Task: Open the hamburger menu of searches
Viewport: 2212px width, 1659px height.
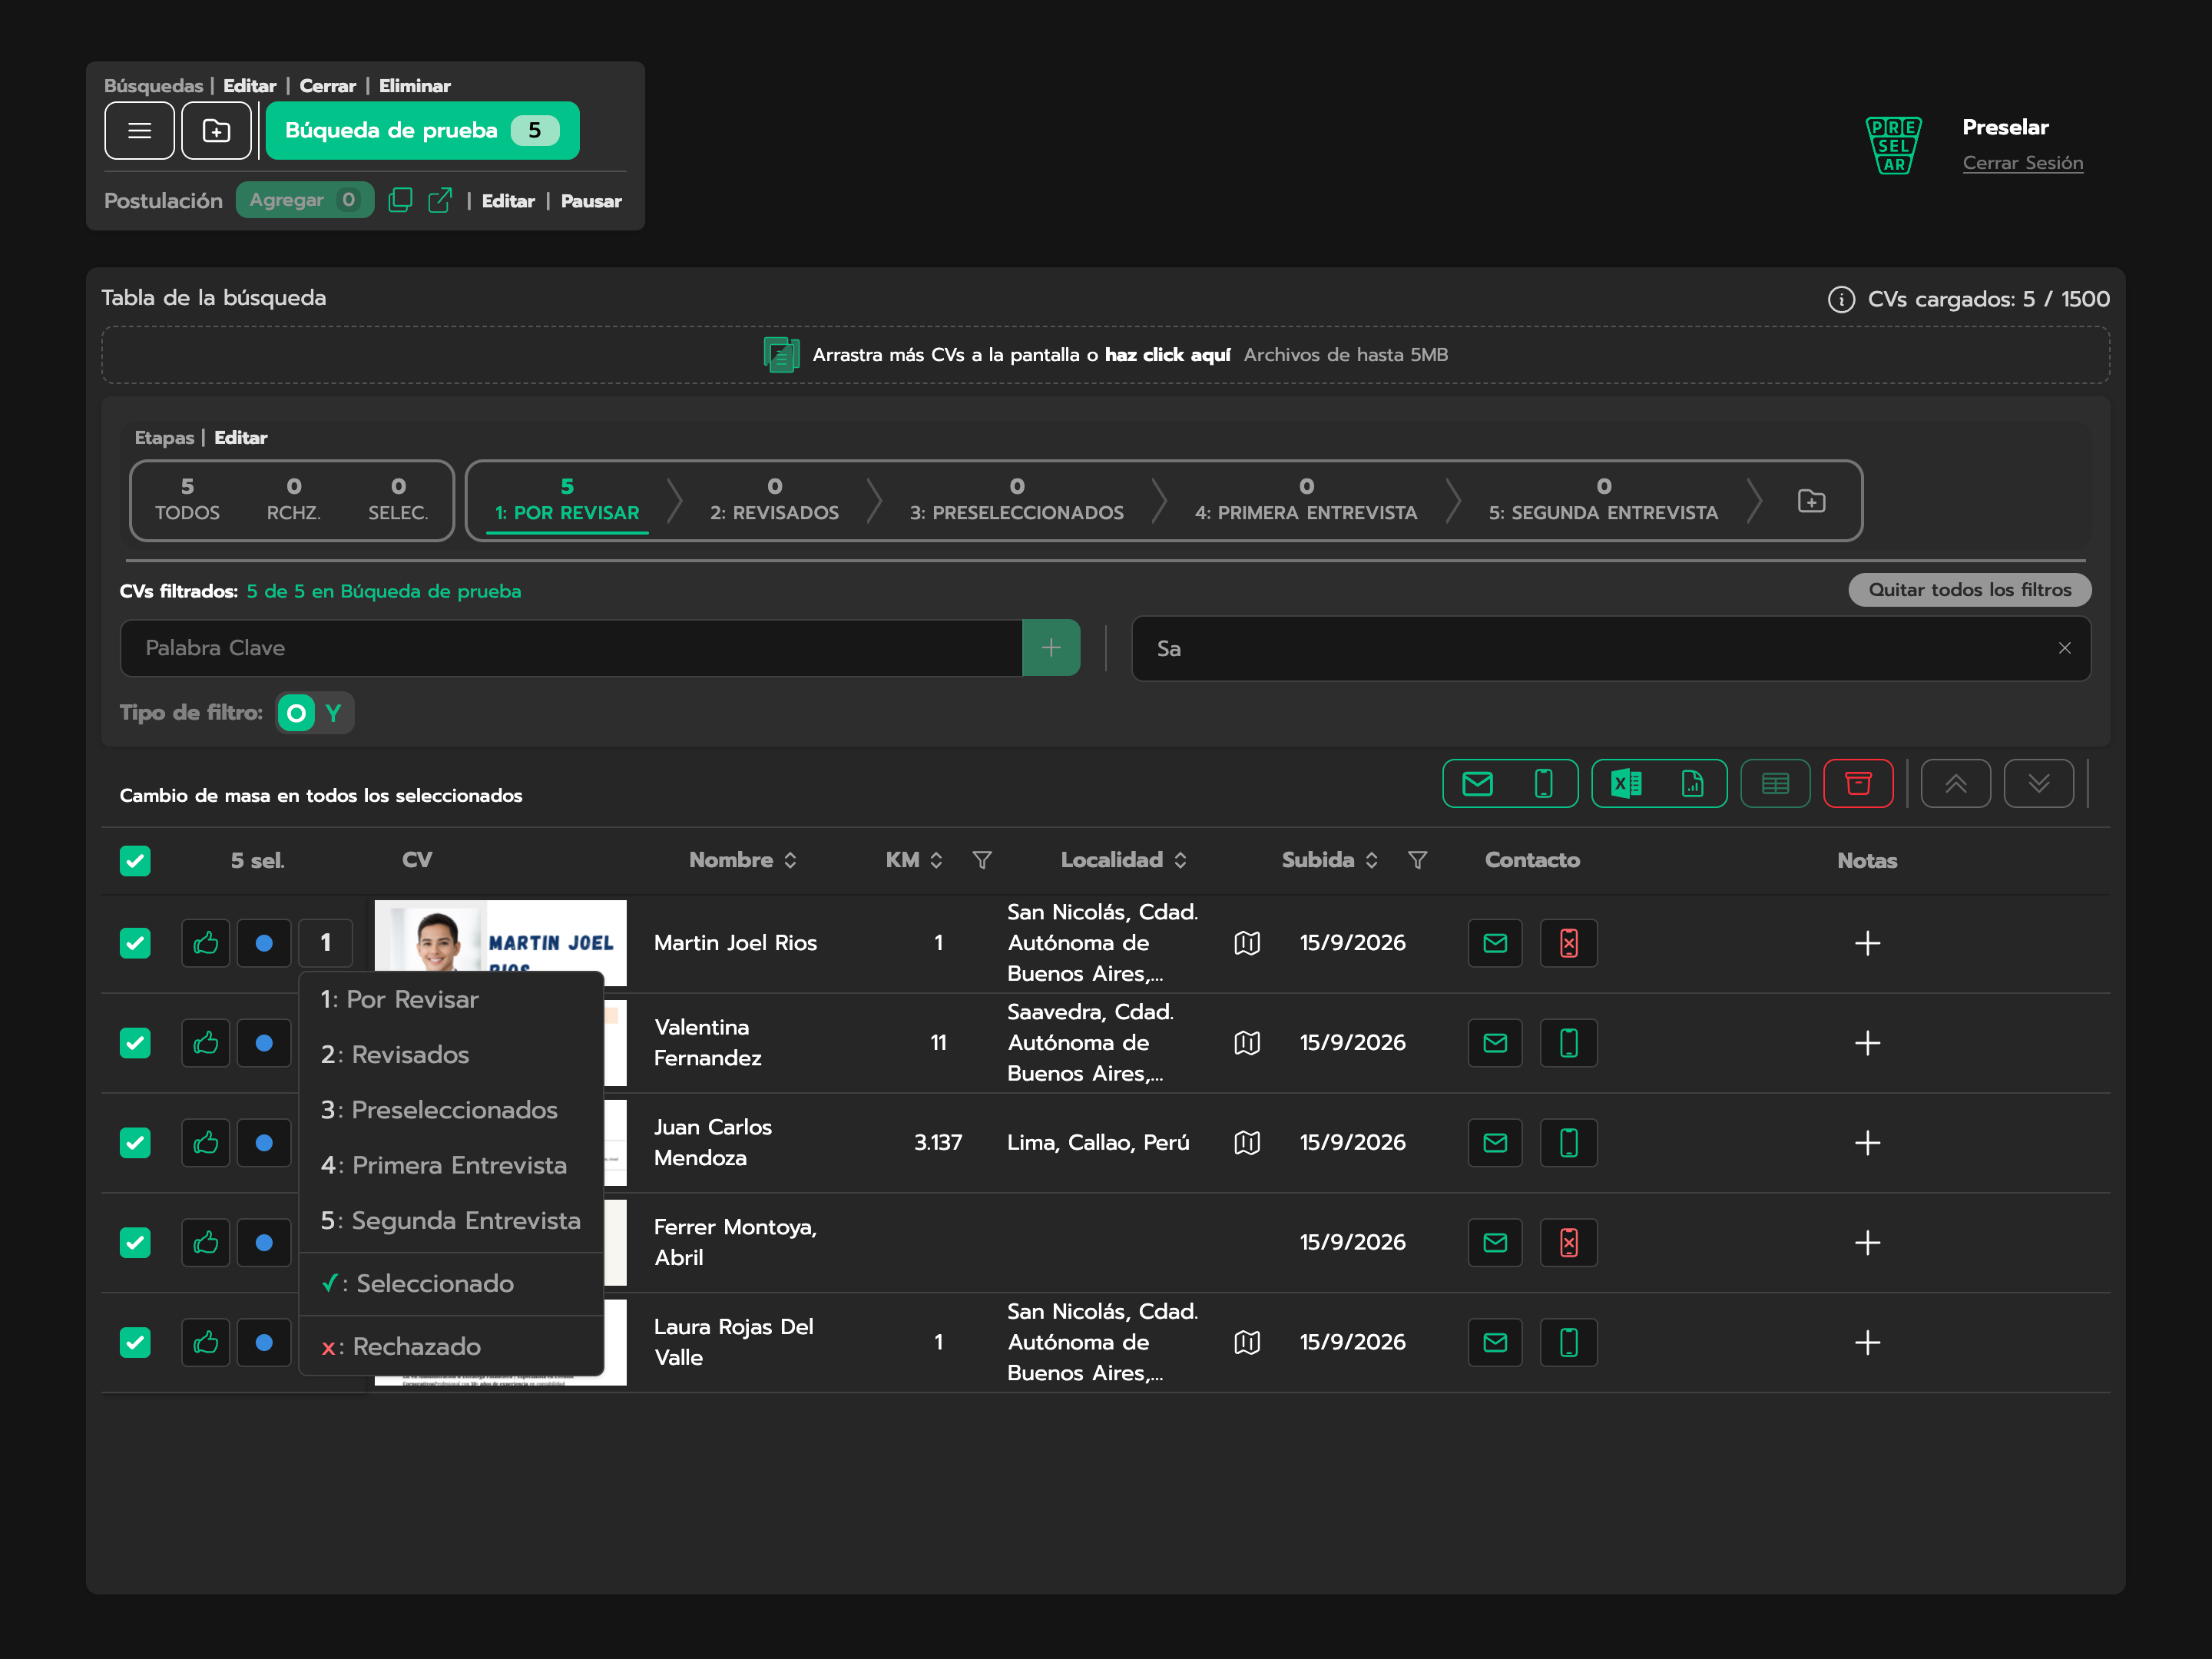Action: (139, 131)
